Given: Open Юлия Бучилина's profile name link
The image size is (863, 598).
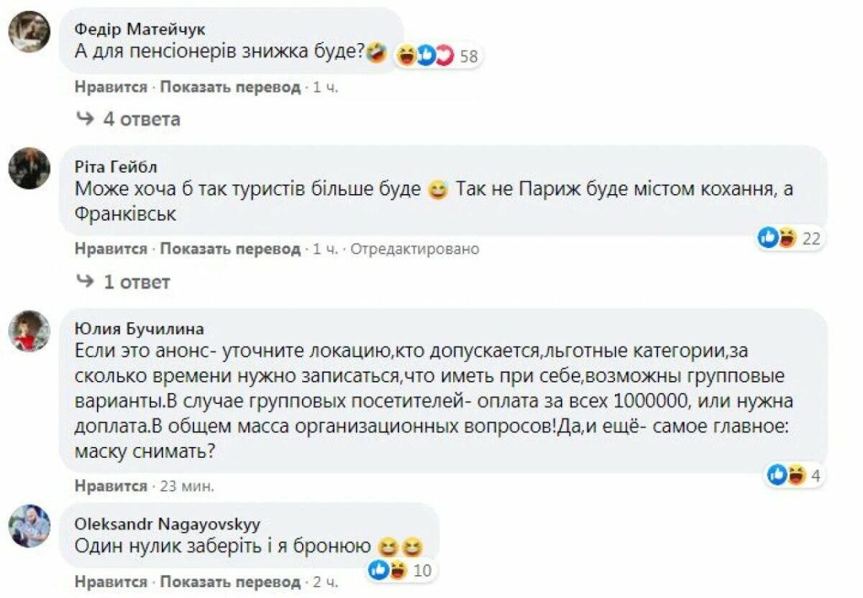Looking at the screenshot, I should point(139,328).
